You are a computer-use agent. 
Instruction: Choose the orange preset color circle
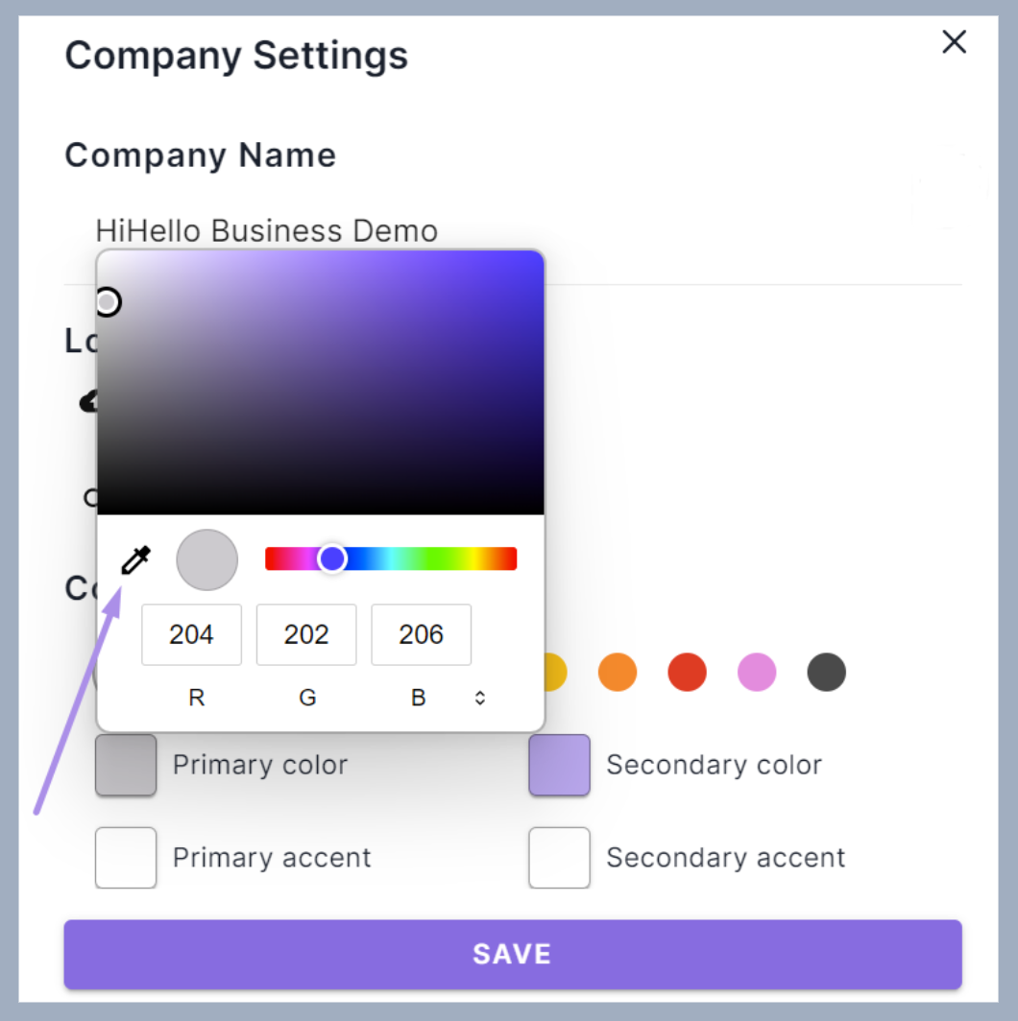point(618,672)
